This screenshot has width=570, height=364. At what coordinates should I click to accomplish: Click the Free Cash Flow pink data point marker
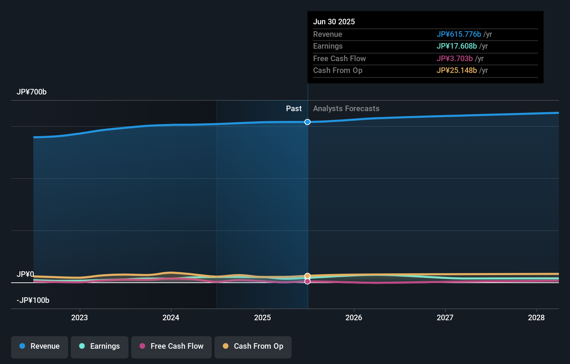[308, 281]
